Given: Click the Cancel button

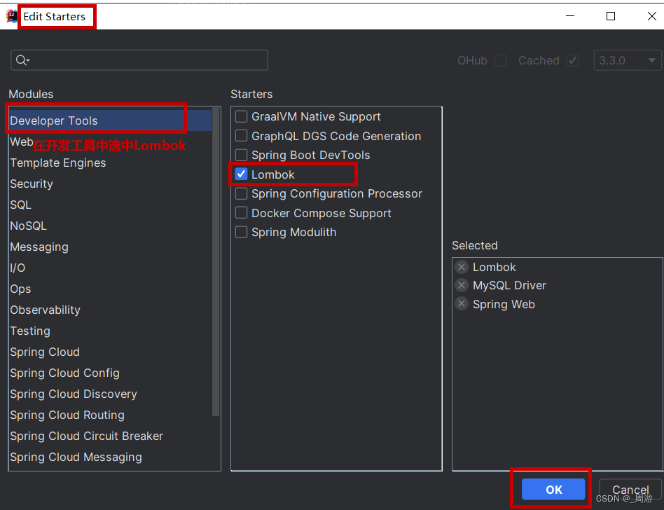Looking at the screenshot, I should point(630,490).
